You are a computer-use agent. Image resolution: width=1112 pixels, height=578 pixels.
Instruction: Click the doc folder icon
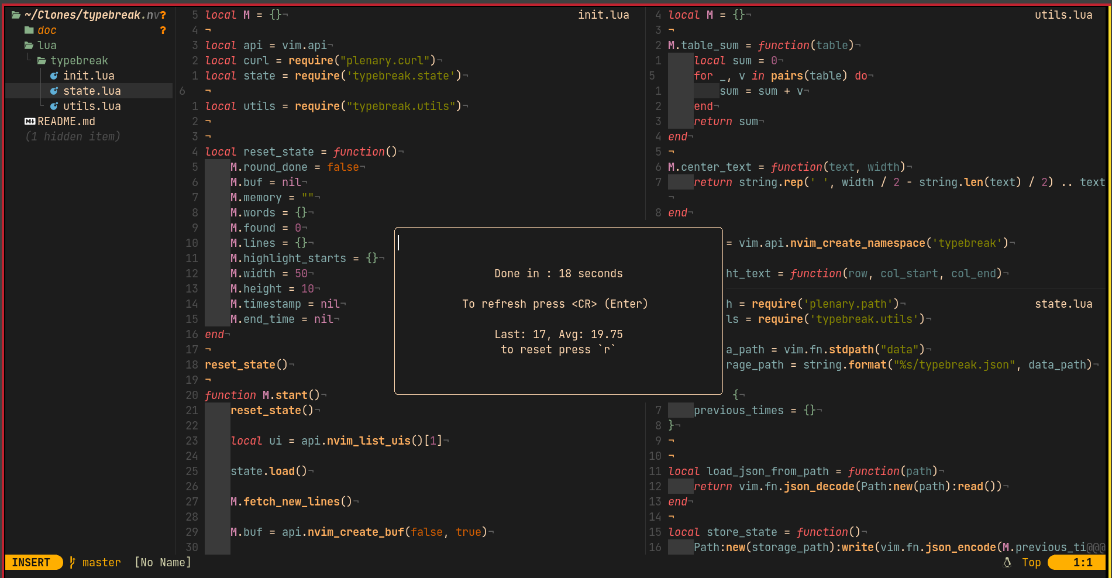click(x=29, y=30)
